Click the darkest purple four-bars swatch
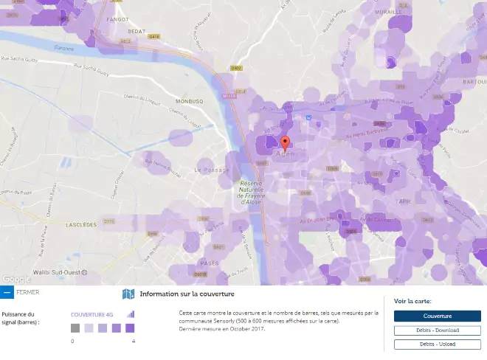The image size is (487, 360). 130,328
